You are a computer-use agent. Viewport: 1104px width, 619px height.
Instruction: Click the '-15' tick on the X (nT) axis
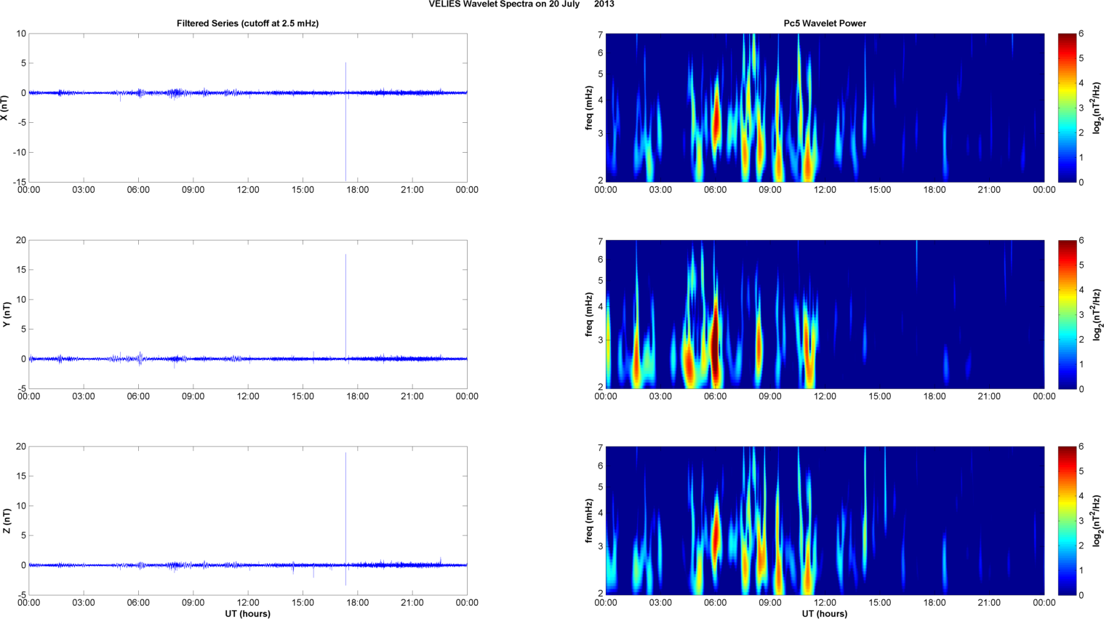pyautogui.click(x=19, y=183)
